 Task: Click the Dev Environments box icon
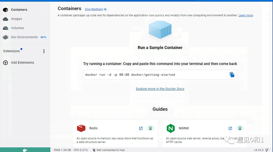6,37
